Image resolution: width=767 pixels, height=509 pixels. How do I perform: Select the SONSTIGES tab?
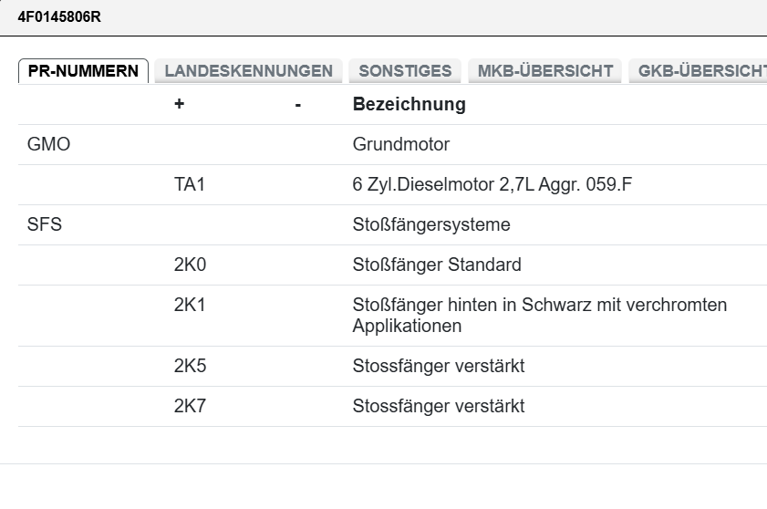[x=405, y=71]
